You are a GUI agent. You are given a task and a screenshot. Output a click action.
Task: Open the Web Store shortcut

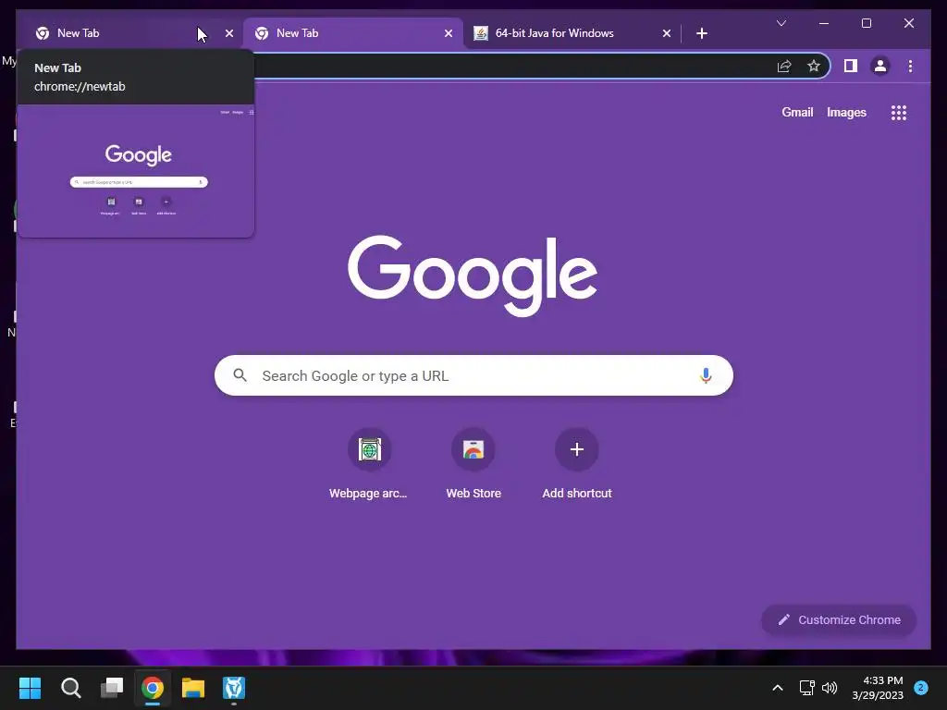(473, 464)
